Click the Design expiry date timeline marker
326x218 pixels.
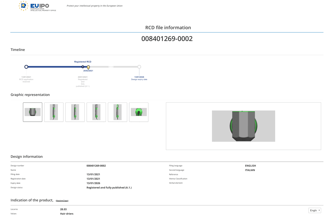click(139, 67)
